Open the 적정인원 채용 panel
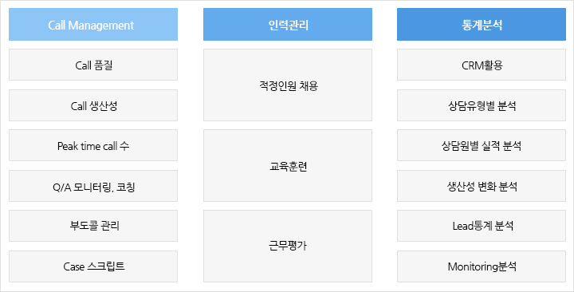 tap(288, 85)
